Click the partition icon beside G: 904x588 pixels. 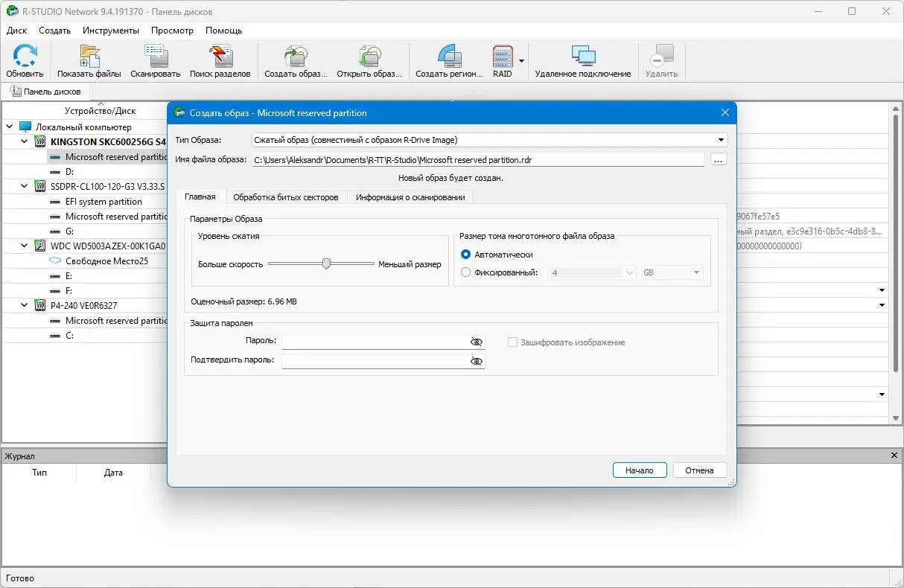click(55, 231)
